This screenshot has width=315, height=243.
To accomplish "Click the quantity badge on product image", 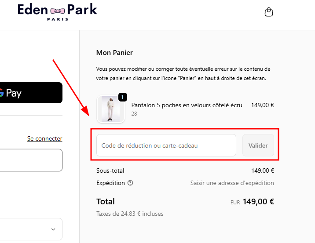I will tap(123, 97).
